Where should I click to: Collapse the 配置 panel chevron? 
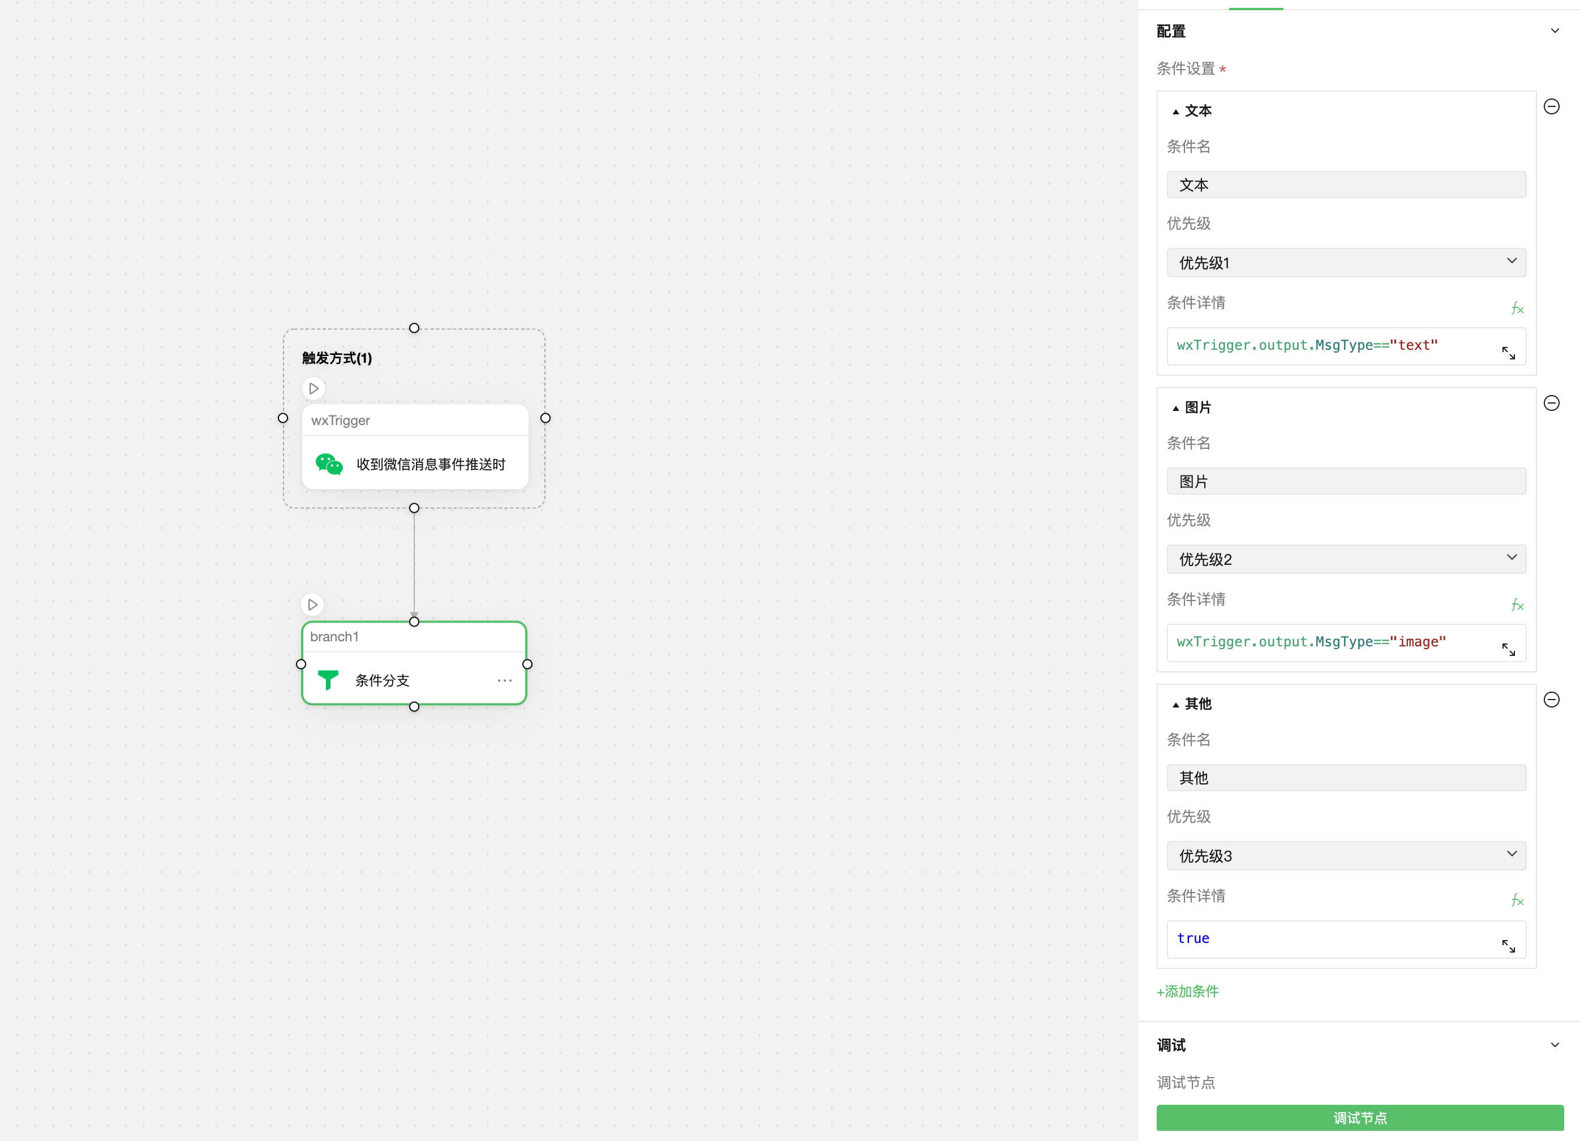point(1555,31)
